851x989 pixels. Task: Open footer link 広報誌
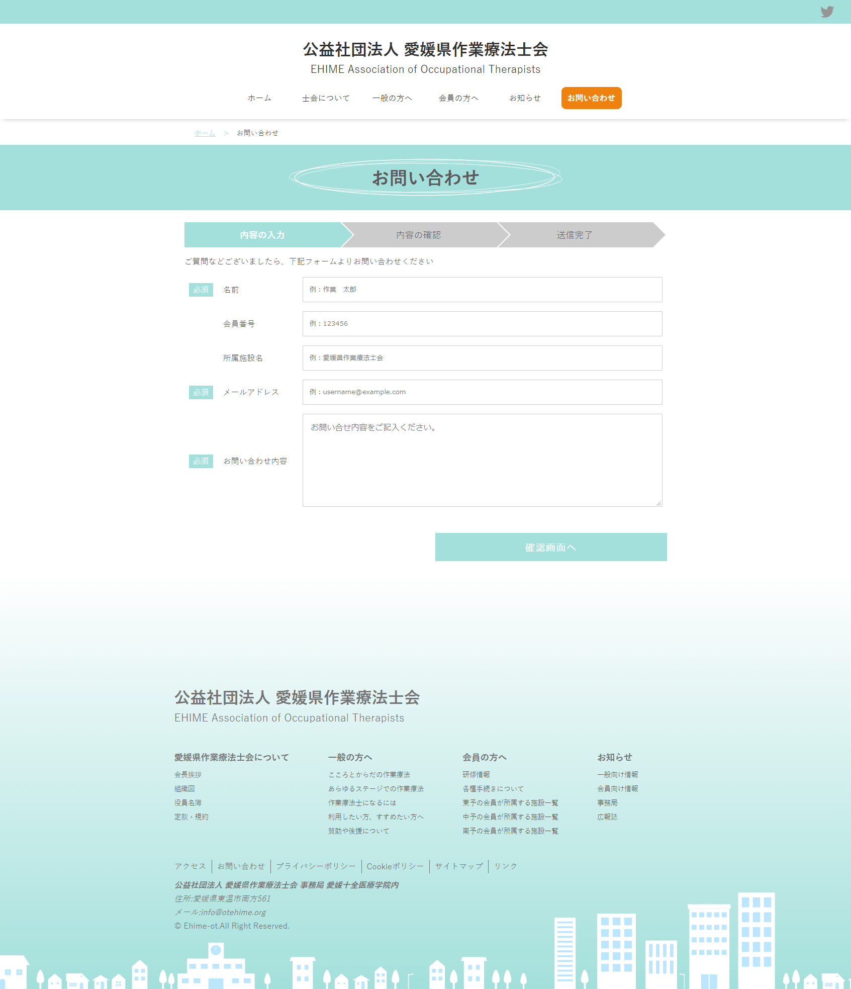tap(607, 817)
